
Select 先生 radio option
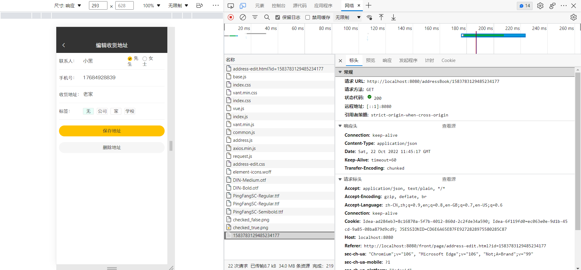tap(130, 59)
